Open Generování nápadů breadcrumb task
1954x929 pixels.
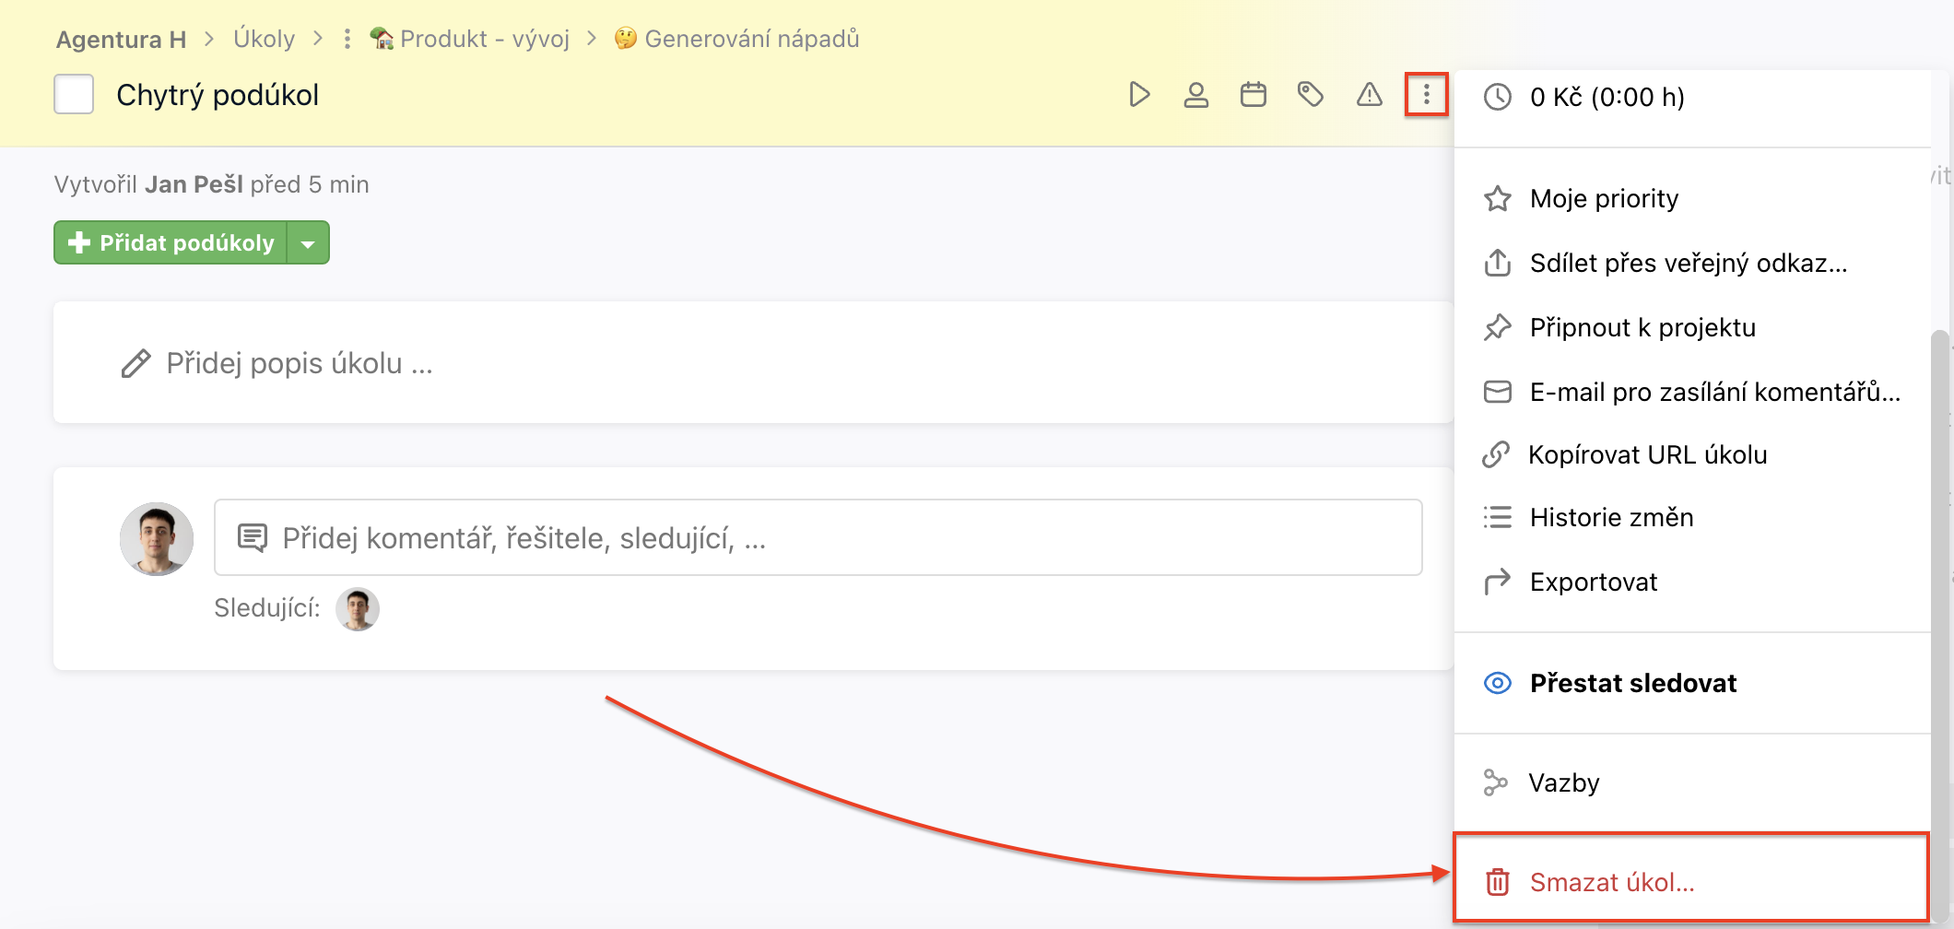point(737,39)
